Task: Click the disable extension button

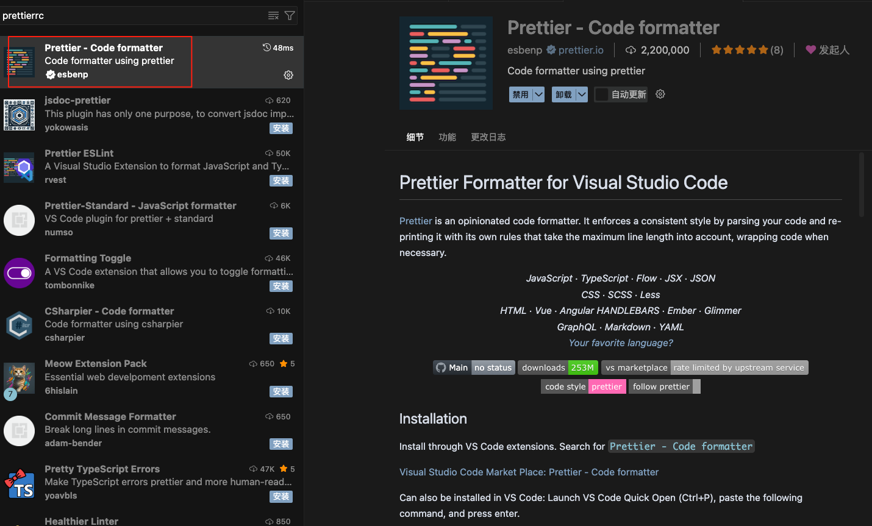Action: point(521,94)
